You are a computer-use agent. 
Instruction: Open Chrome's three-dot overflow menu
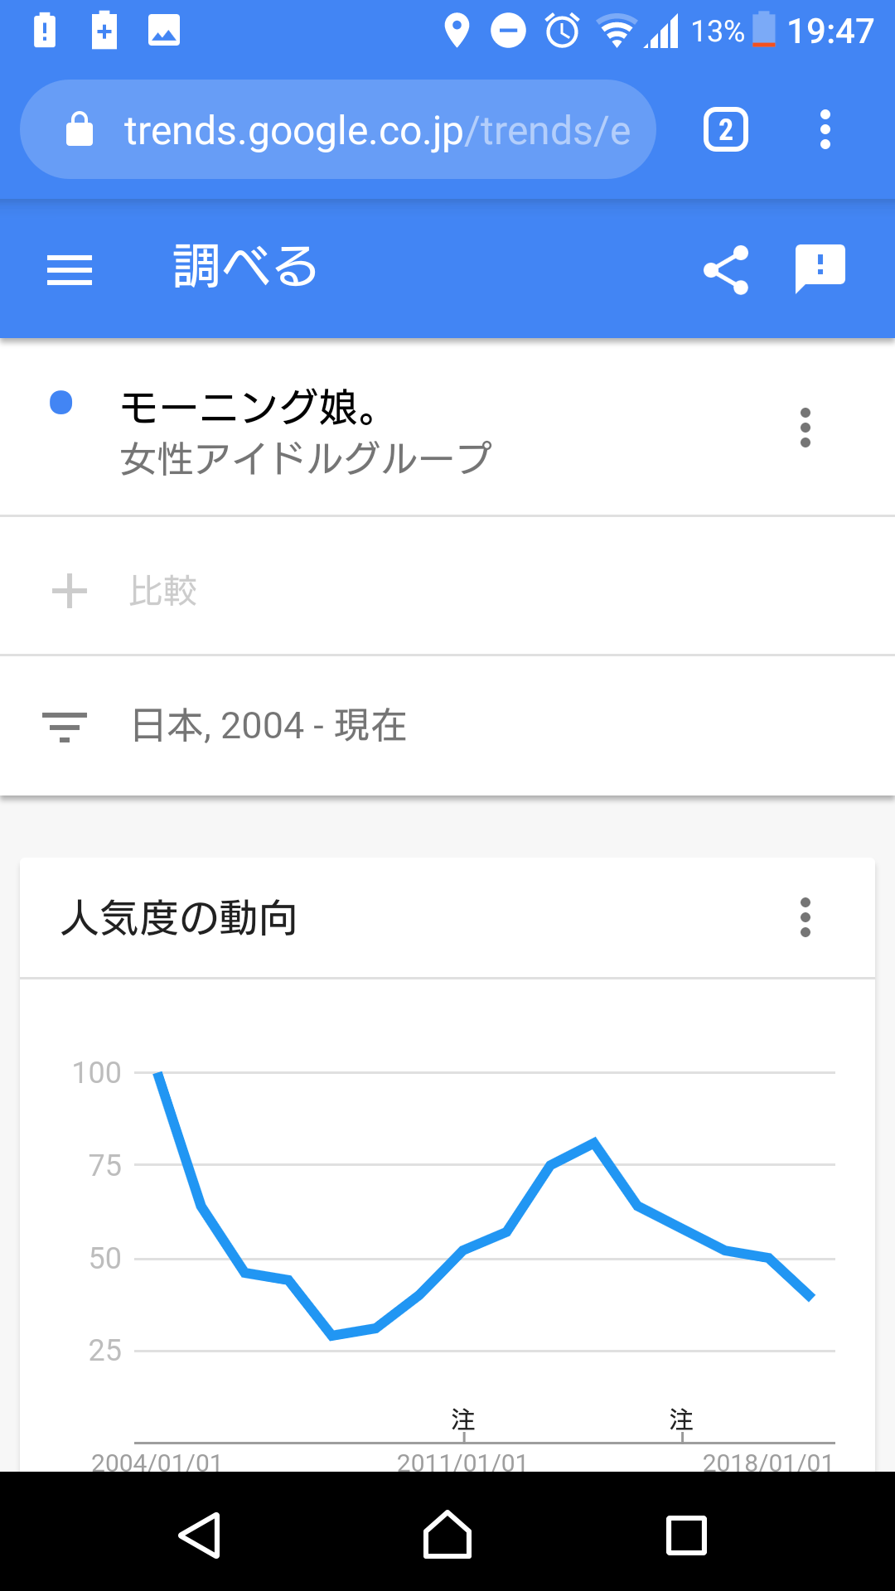tap(825, 130)
